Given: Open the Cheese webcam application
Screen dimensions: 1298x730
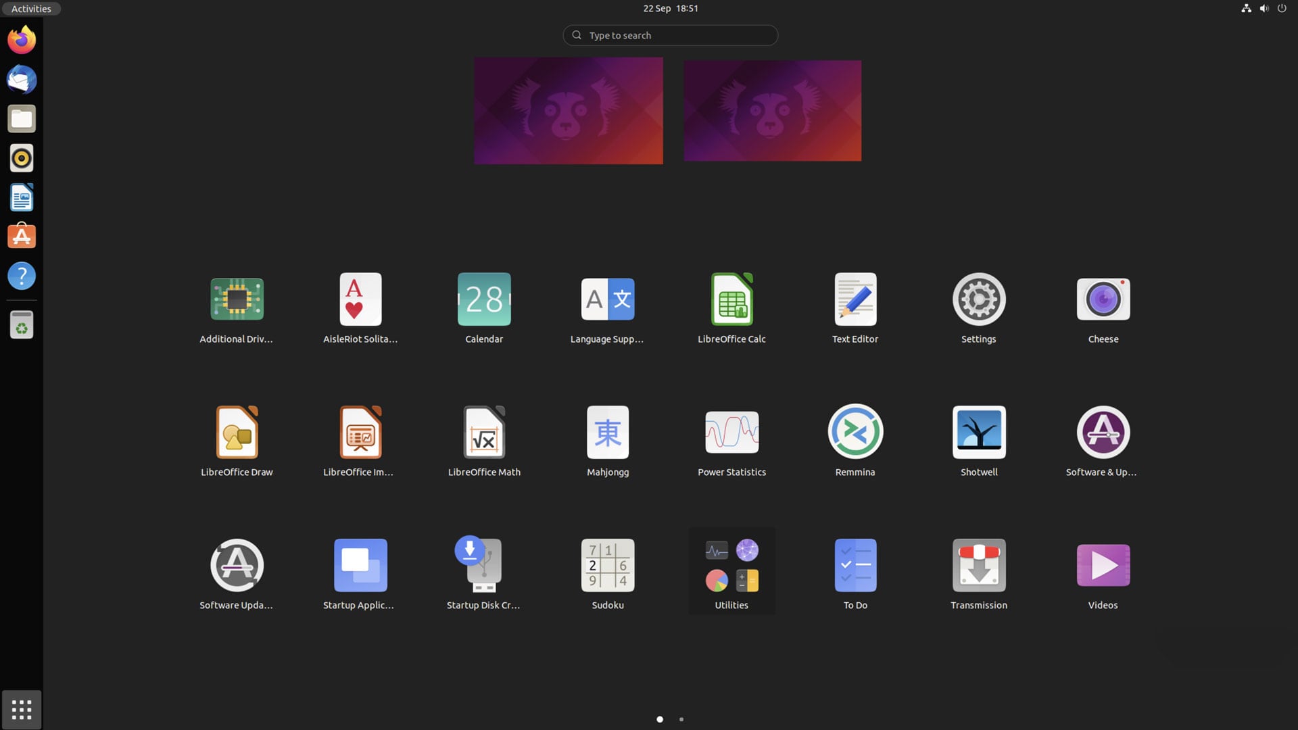Looking at the screenshot, I should coord(1102,299).
